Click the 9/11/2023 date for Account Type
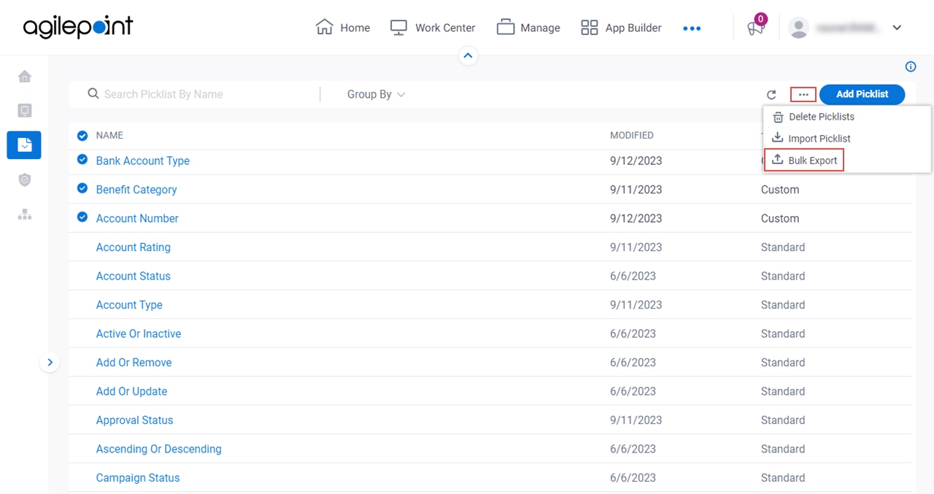Image resolution: width=934 pixels, height=494 pixels. (636, 305)
